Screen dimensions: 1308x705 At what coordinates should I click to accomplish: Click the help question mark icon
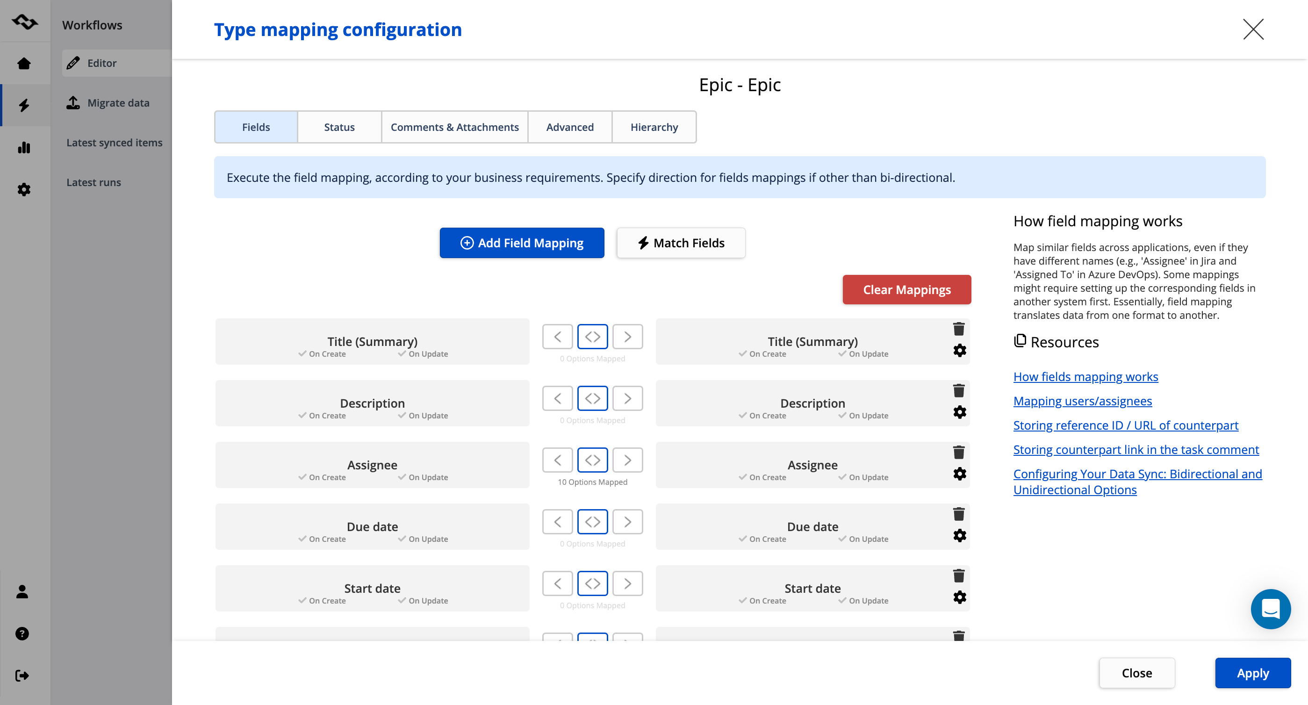click(22, 633)
